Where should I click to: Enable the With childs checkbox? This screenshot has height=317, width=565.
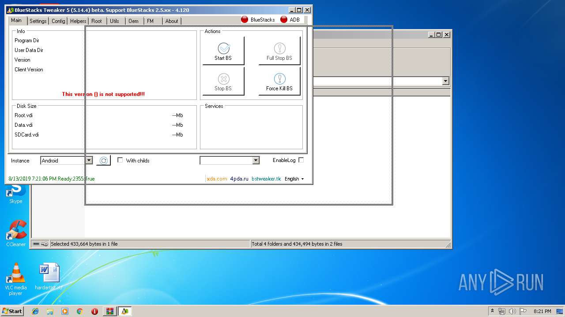pyautogui.click(x=120, y=160)
